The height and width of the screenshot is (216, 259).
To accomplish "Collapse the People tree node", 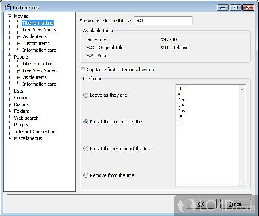I will pos(10,57).
